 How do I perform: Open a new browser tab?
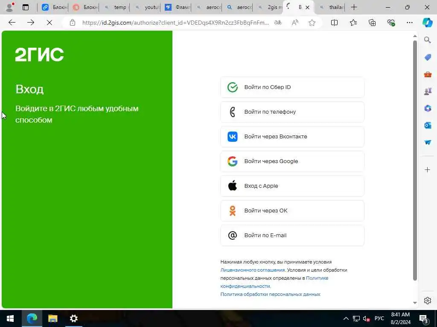click(354, 7)
